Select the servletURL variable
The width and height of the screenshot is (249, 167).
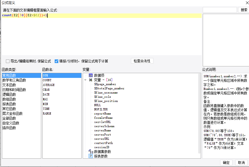pyautogui.click(x=102, y=122)
